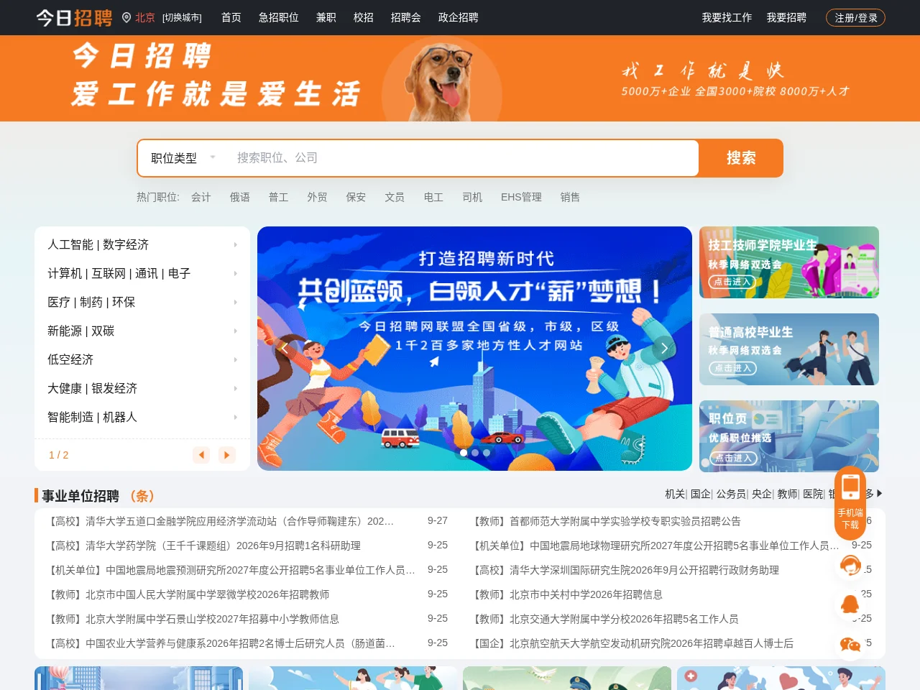Open 首都师范大学附属中学实验学校 listing
This screenshot has width=920, height=690.
click(605, 521)
